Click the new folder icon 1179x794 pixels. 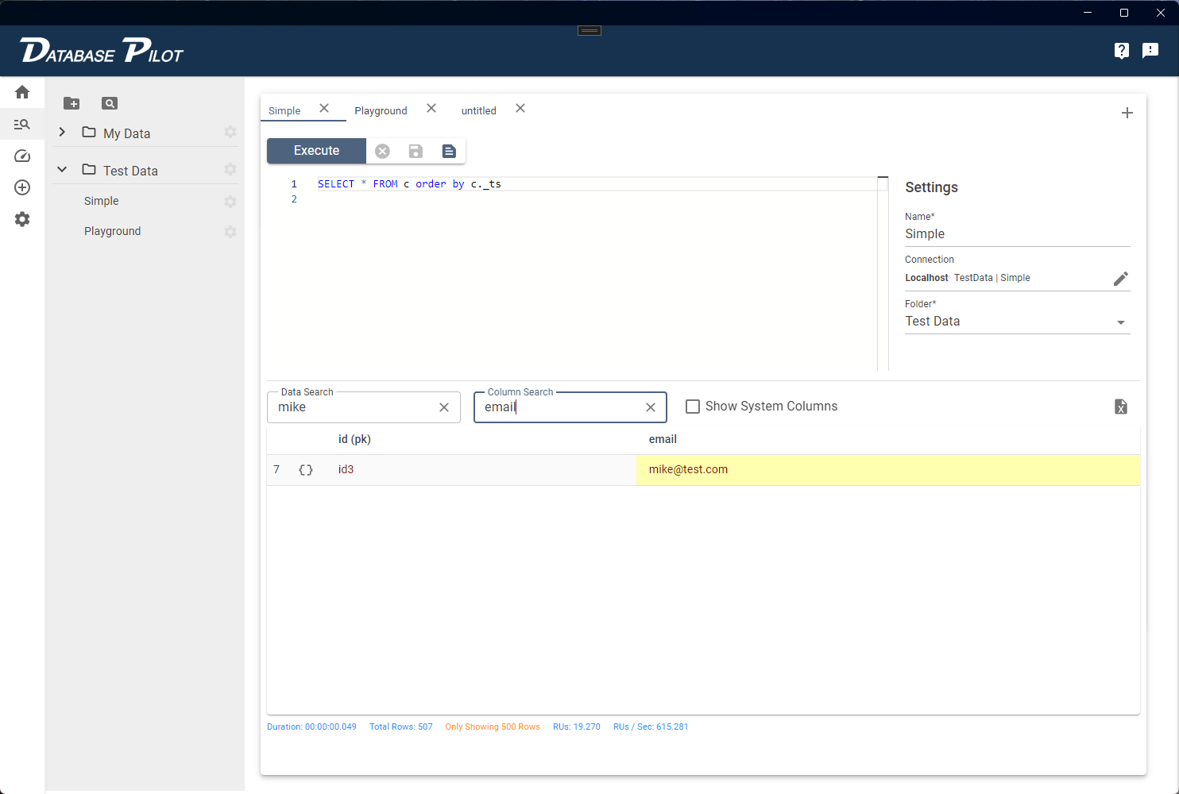click(72, 103)
